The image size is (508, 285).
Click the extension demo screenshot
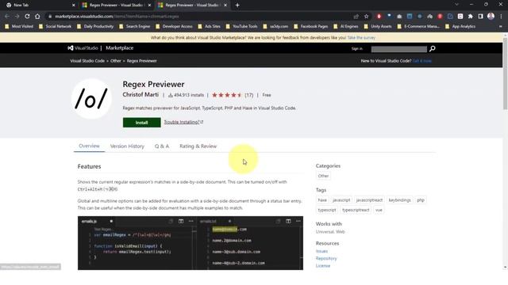coord(190,243)
